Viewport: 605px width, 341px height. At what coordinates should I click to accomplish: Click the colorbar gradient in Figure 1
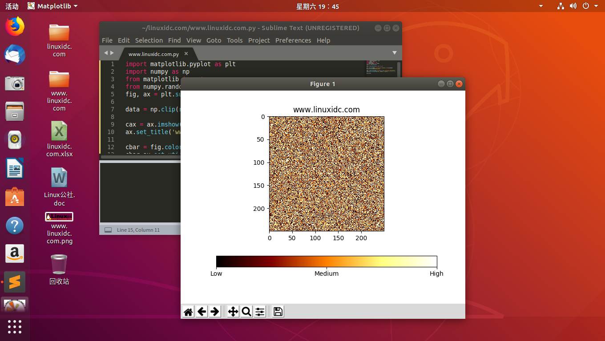327,262
